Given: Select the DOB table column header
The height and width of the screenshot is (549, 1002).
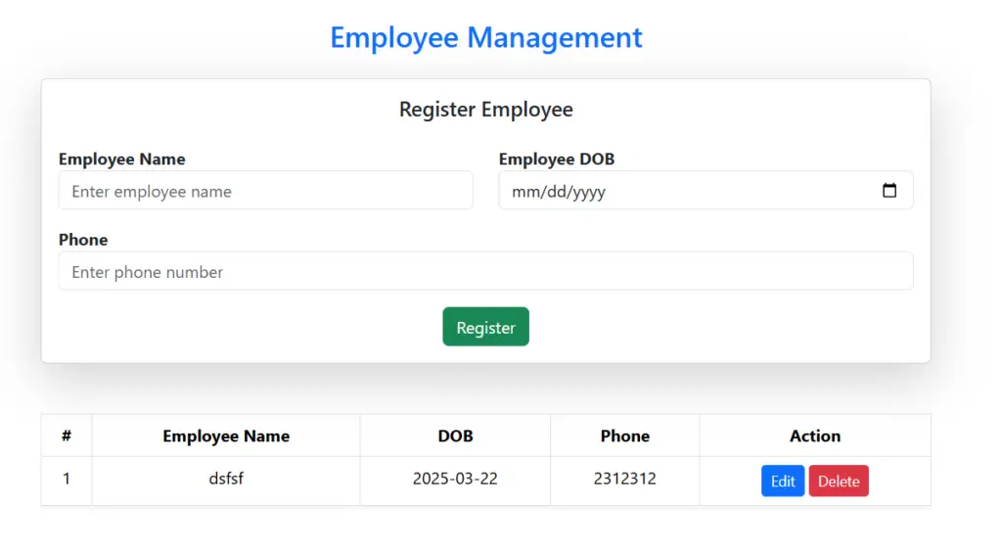Looking at the screenshot, I should pos(455,435).
